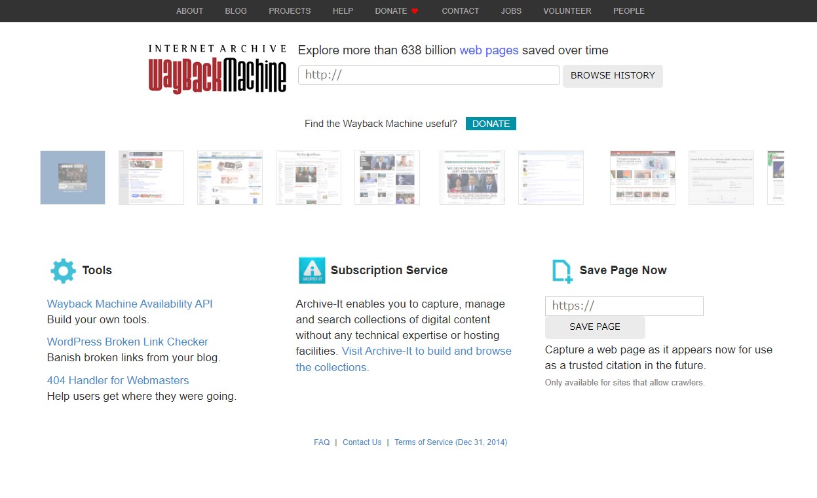Click the Tools section heading
Image resolution: width=817 pixels, height=498 pixels.
(x=97, y=271)
